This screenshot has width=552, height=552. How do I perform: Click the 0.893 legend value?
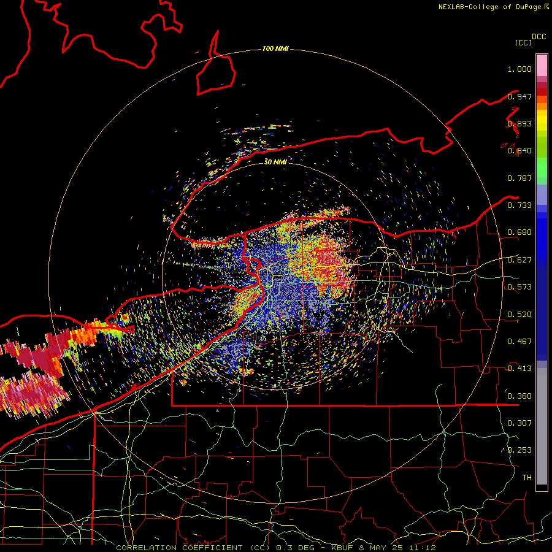pos(519,123)
